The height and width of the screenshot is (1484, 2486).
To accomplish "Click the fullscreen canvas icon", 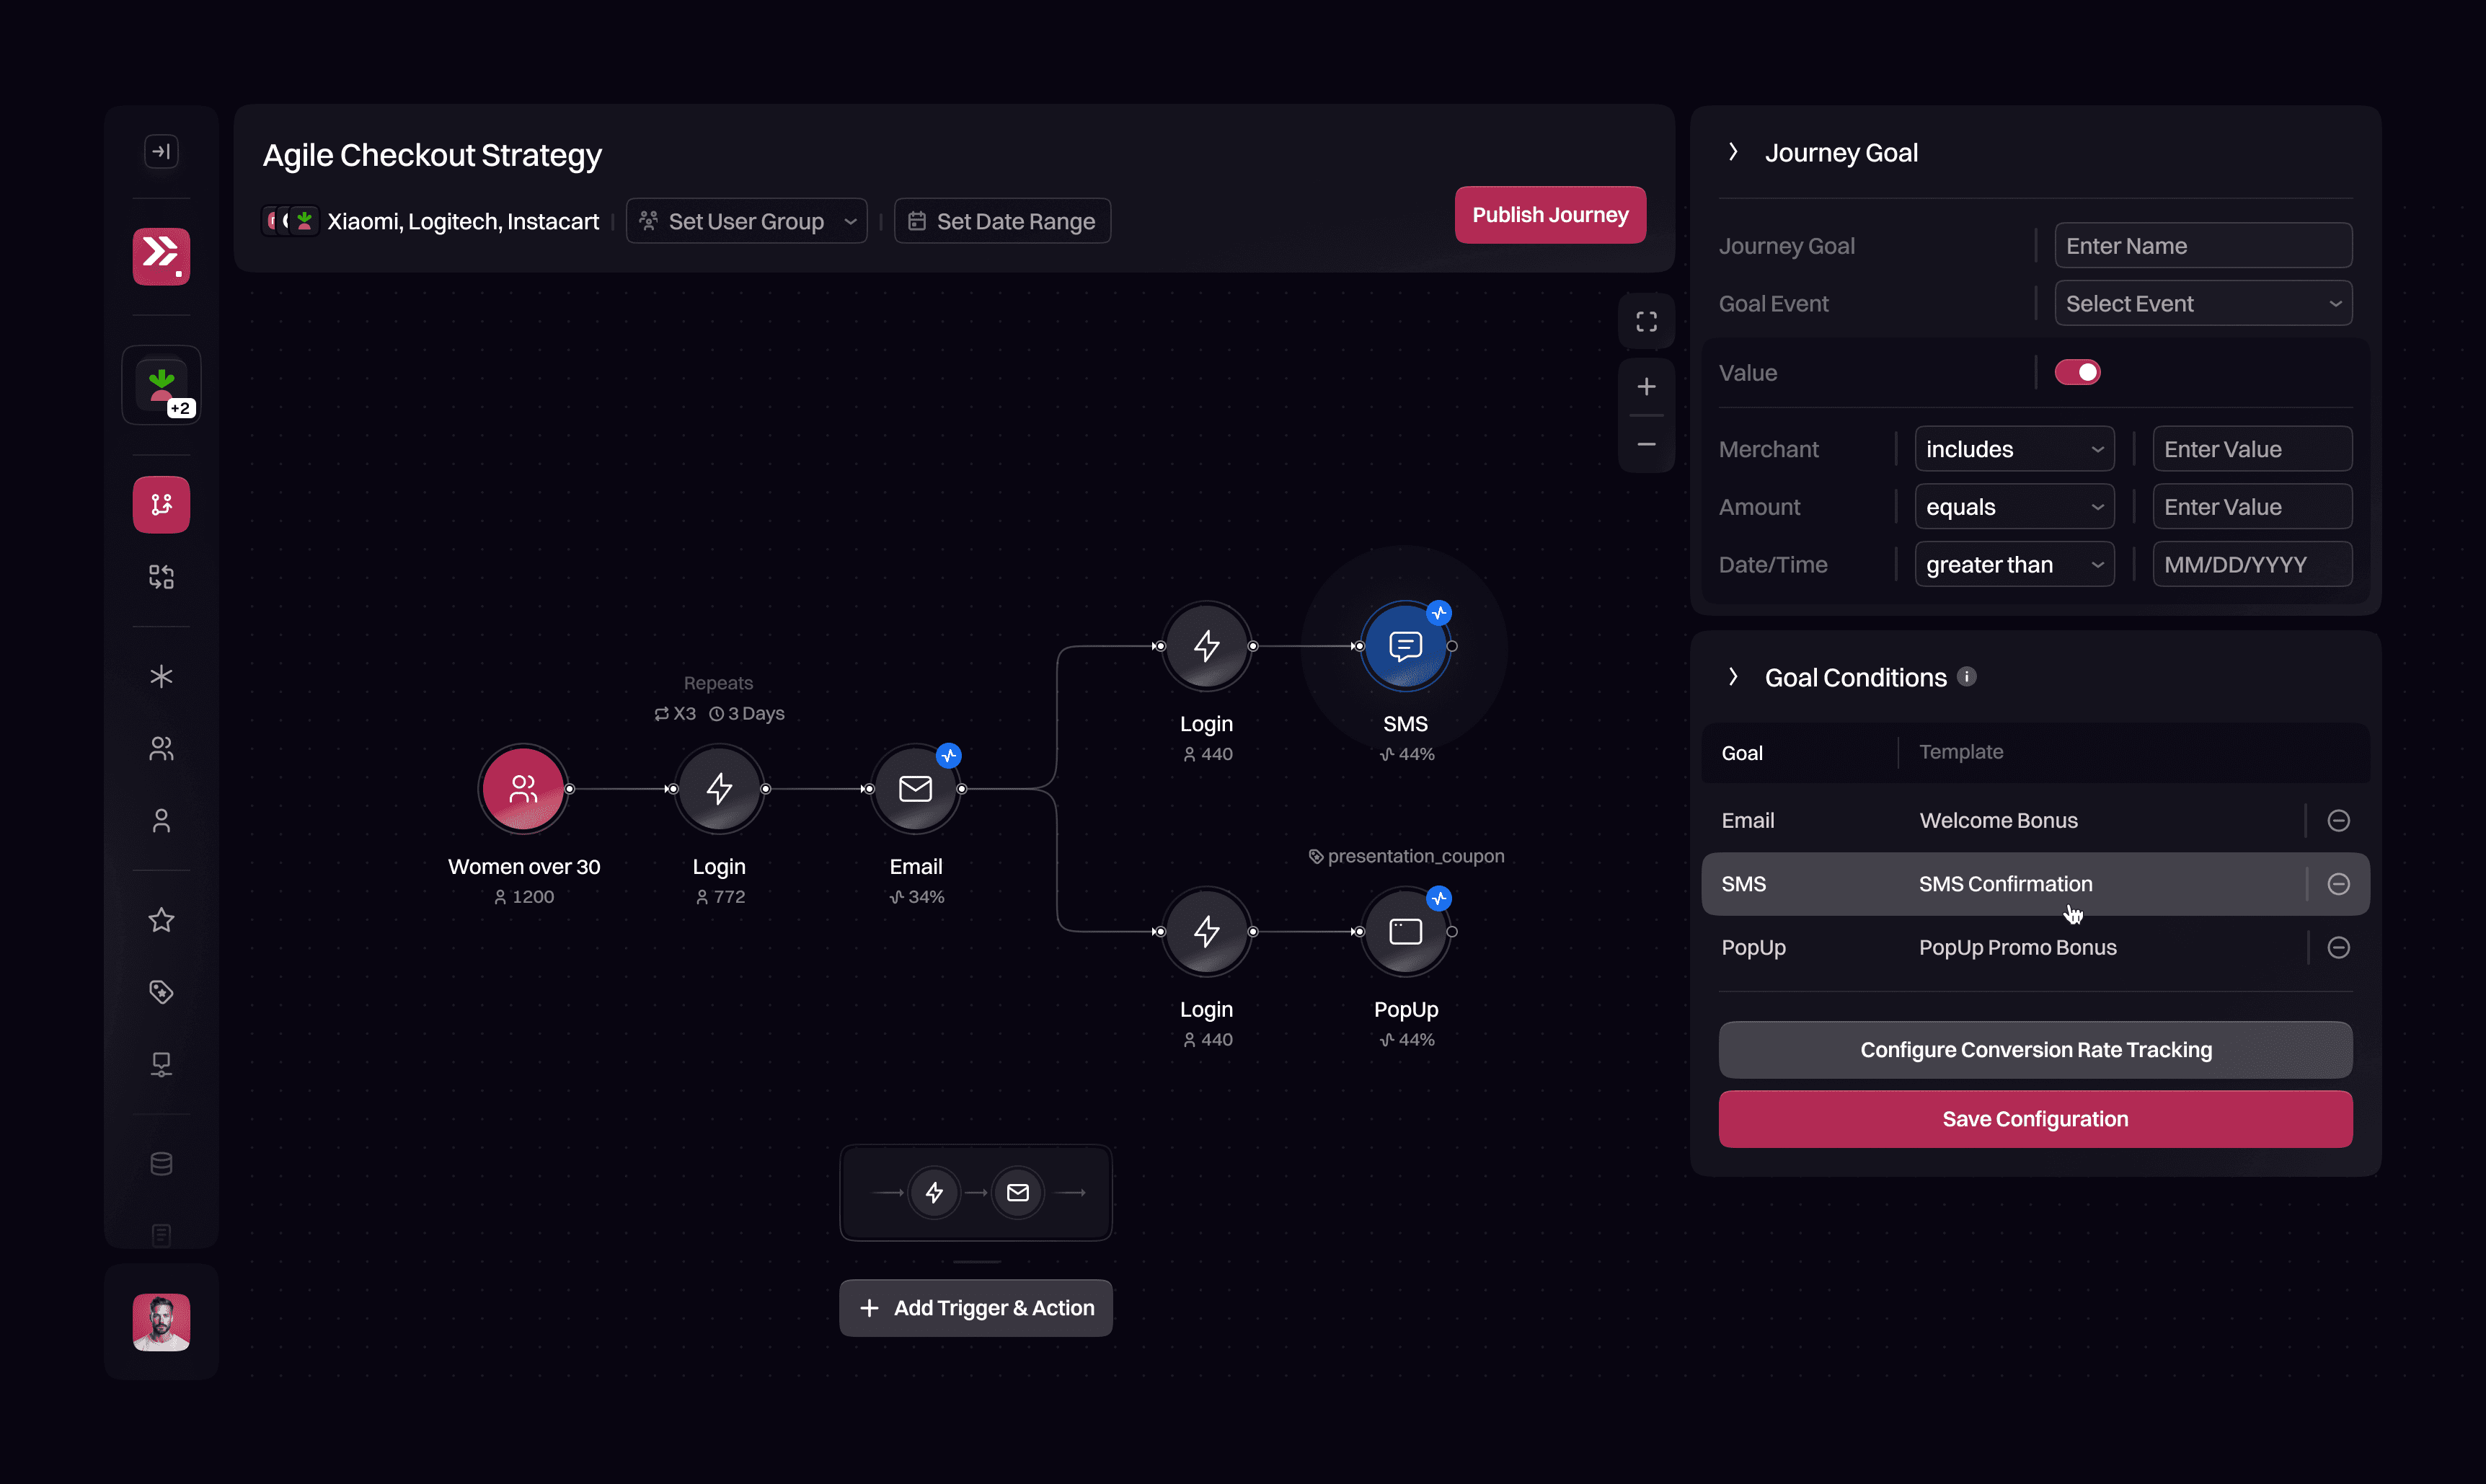I will pos(1645,321).
